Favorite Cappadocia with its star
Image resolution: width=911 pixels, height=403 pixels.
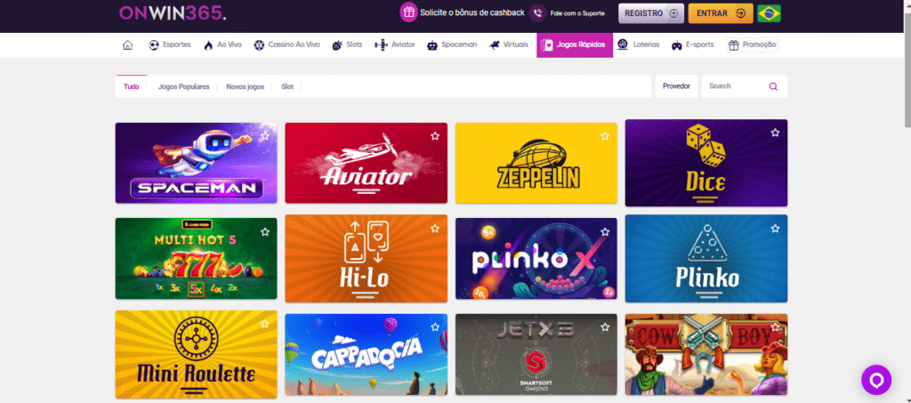tap(434, 326)
